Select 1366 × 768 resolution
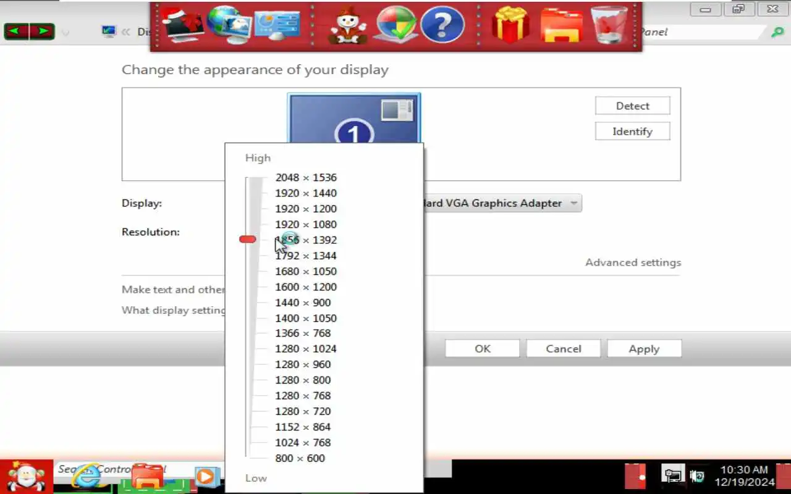This screenshot has width=791, height=494. (303, 333)
